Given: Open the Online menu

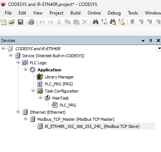Looking at the screenshot, I should [94, 13].
